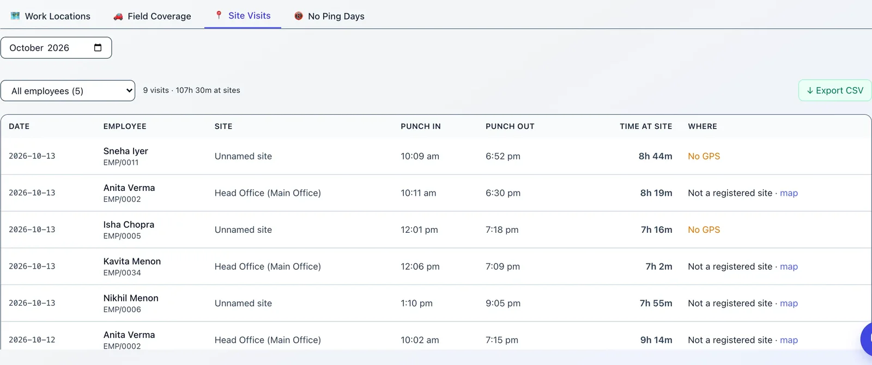Image resolution: width=872 pixels, height=365 pixels.
Task: Click punch out time 6:30 pm
Action: tap(502, 193)
